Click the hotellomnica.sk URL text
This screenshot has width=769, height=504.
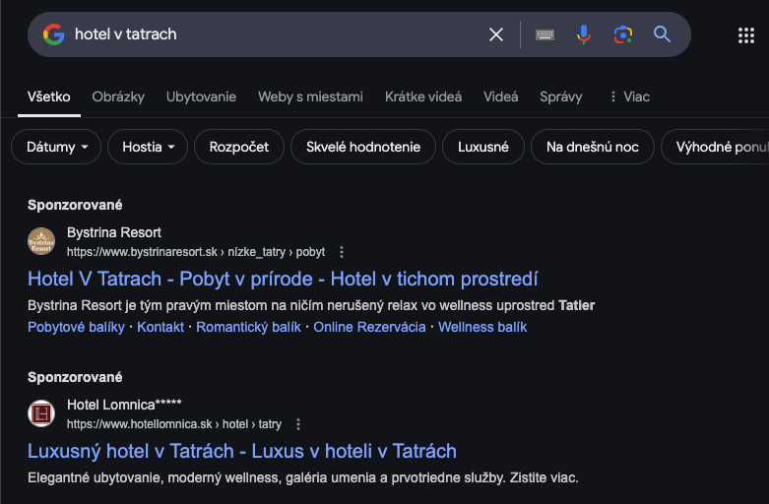174,424
